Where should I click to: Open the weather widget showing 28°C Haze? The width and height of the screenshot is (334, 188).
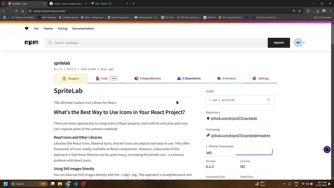coord(260,184)
